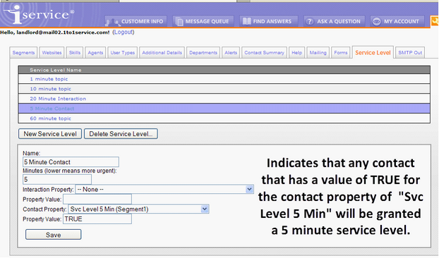Click the iService logo
Viewport: 439px width, 258px height.
coord(39,14)
